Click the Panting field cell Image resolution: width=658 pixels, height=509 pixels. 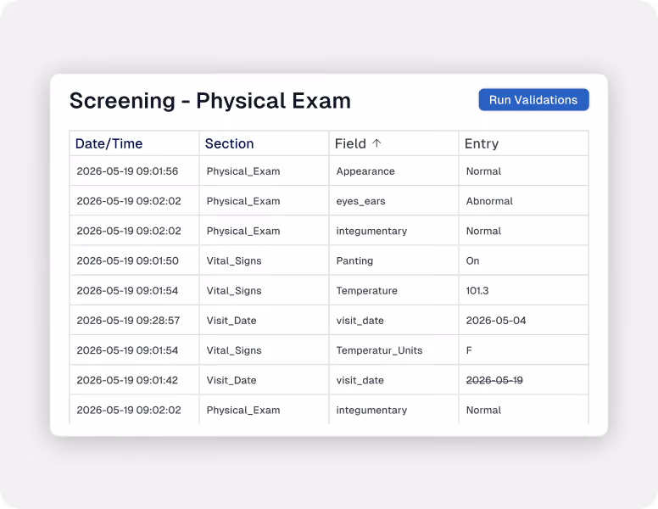point(354,260)
